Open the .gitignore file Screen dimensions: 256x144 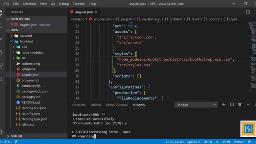click(28, 69)
